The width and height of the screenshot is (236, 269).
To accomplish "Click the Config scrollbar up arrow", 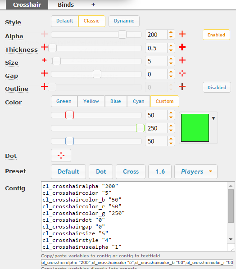I will click(x=231, y=186).
